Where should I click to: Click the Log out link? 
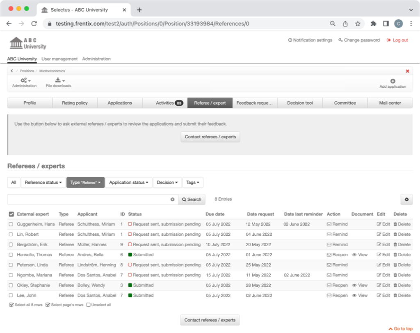pyautogui.click(x=397, y=40)
